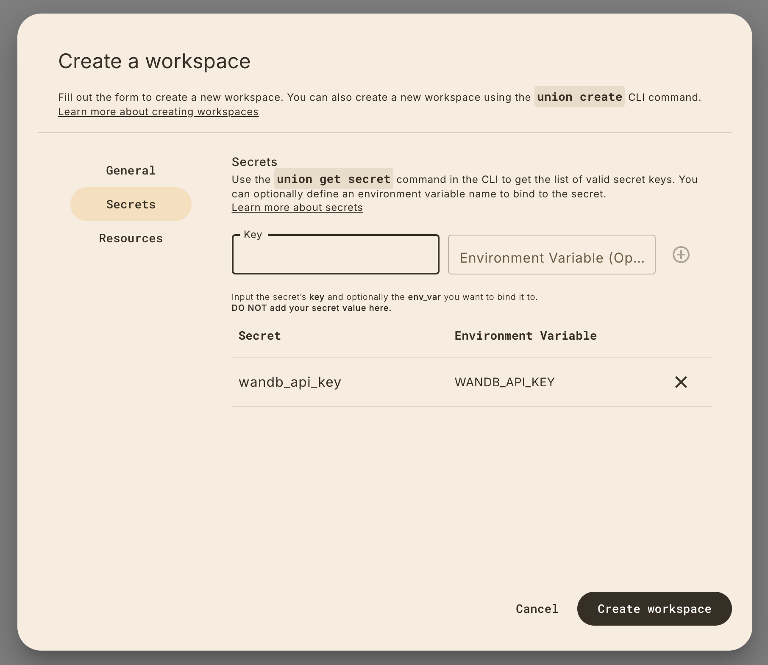Select the Secrets tab in sidebar

click(131, 204)
